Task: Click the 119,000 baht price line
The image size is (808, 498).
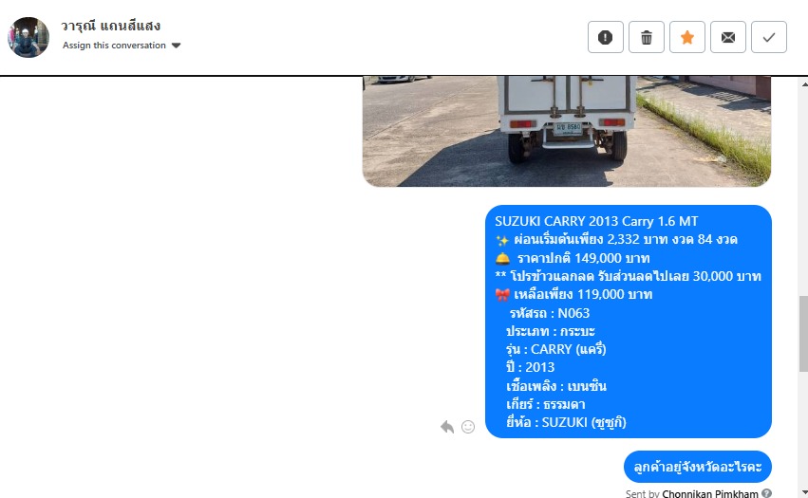Action: click(x=574, y=295)
